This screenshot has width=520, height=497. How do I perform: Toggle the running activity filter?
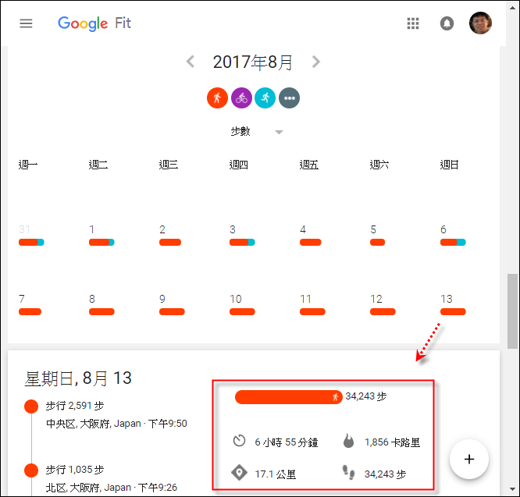pyautogui.click(x=265, y=98)
